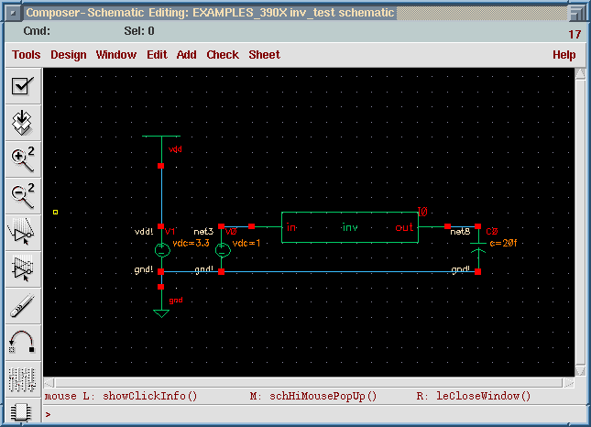Click the vertical scrollbar down arrow
The width and height of the screenshot is (591, 427).
(580, 371)
